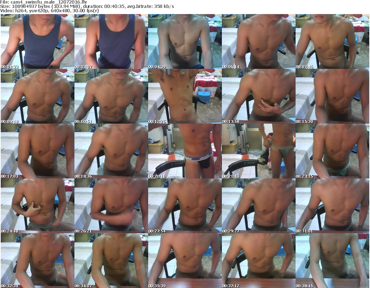This screenshot has width=370, height=288.
Task: Click the duration value 00:40:35
Action: pyautogui.click(x=115, y=6)
